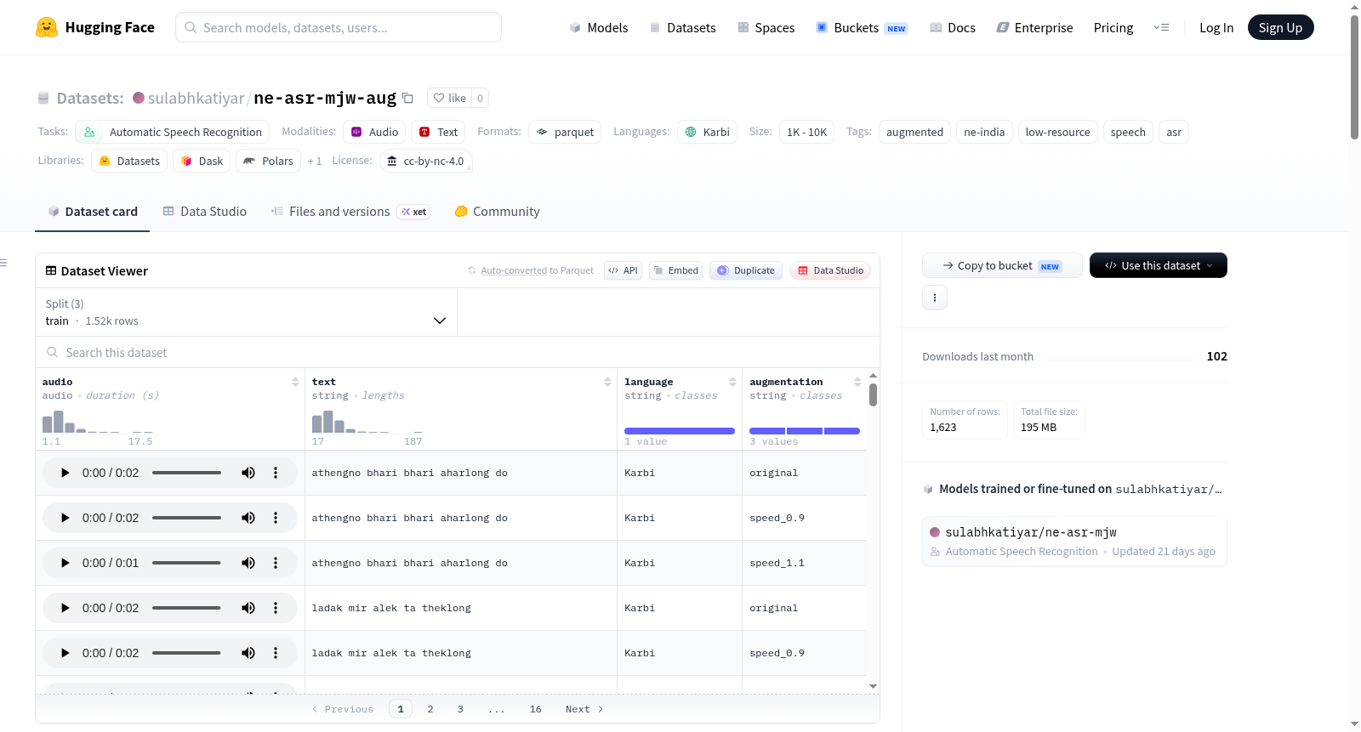Seek the audio slider in 'ladak' speed_0.9 row
1361x732 pixels.
pos(186,653)
